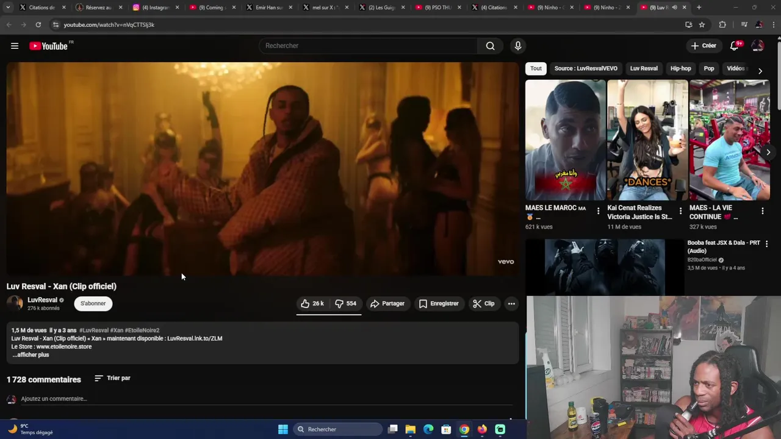This screenshot has width=781, height=439.
Task: Open MAES LE MAROC short thumbnail
Action: tap(566, 140)
